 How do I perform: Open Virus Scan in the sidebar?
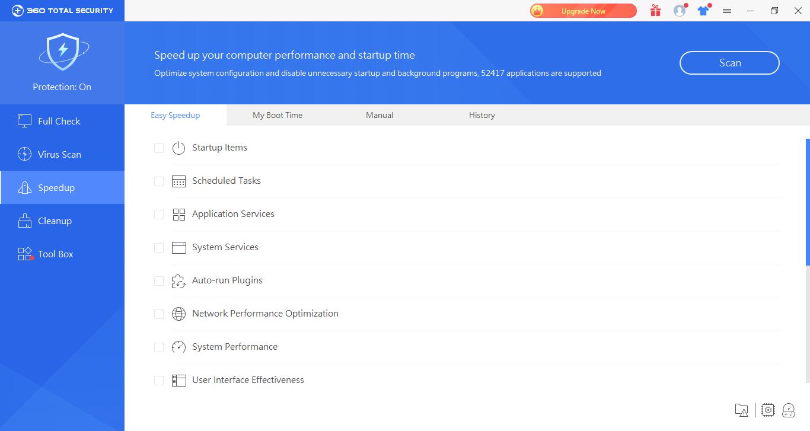(59, 154)
